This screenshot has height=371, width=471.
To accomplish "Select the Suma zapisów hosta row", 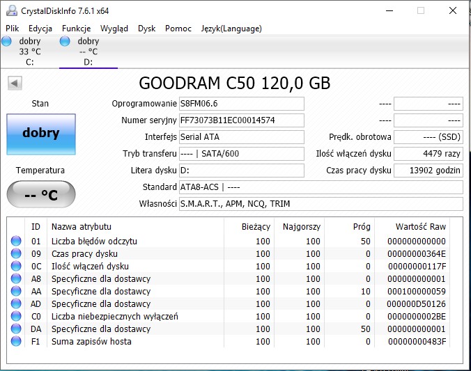I will point(229,342).
